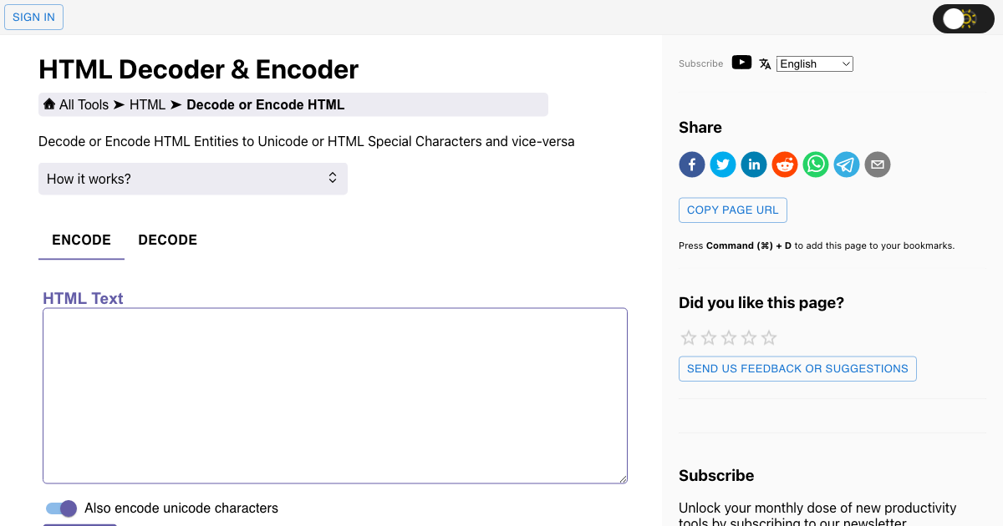Share the page via WhatsApp
Viewport: 1003px width, 526px height.
pos(815,164)
